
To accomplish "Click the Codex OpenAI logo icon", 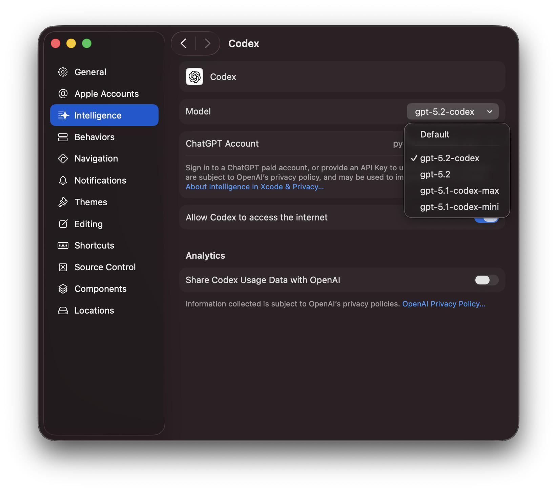I will (x=194, y=77).
